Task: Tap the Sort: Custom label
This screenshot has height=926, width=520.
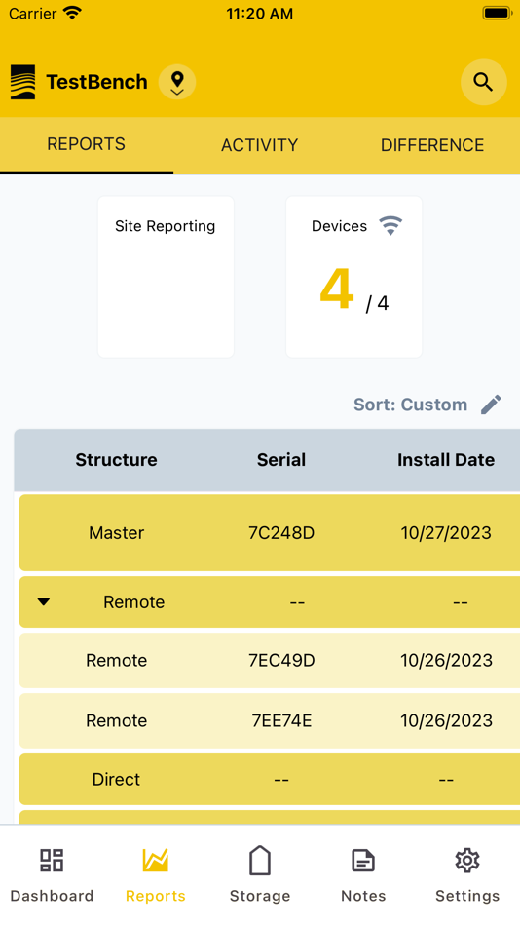Action: pos(410,405)
